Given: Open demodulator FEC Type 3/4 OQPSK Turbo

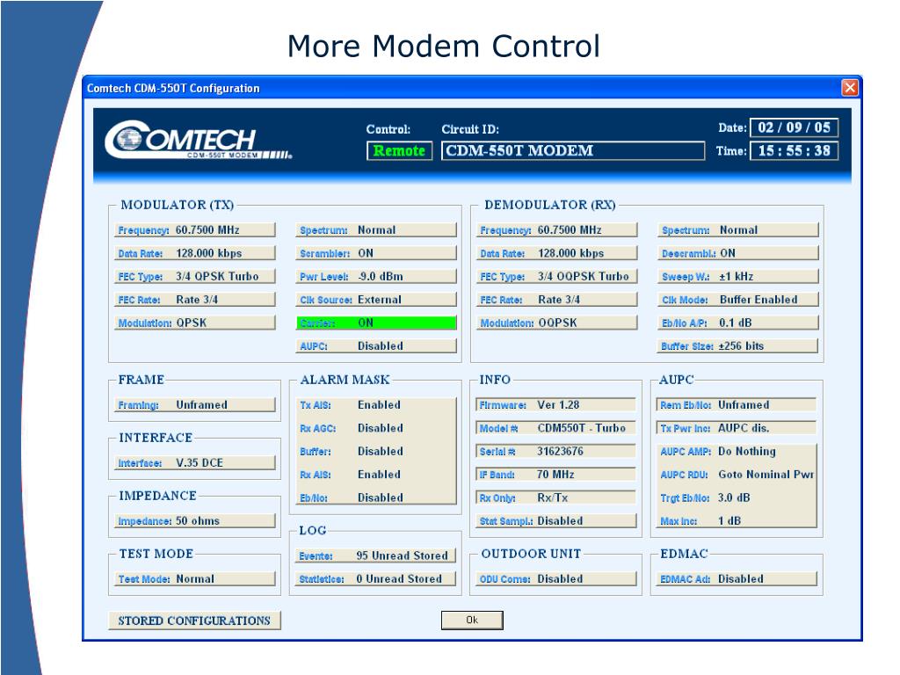Looking at the screenshot, I should click(x=557, y=277).
